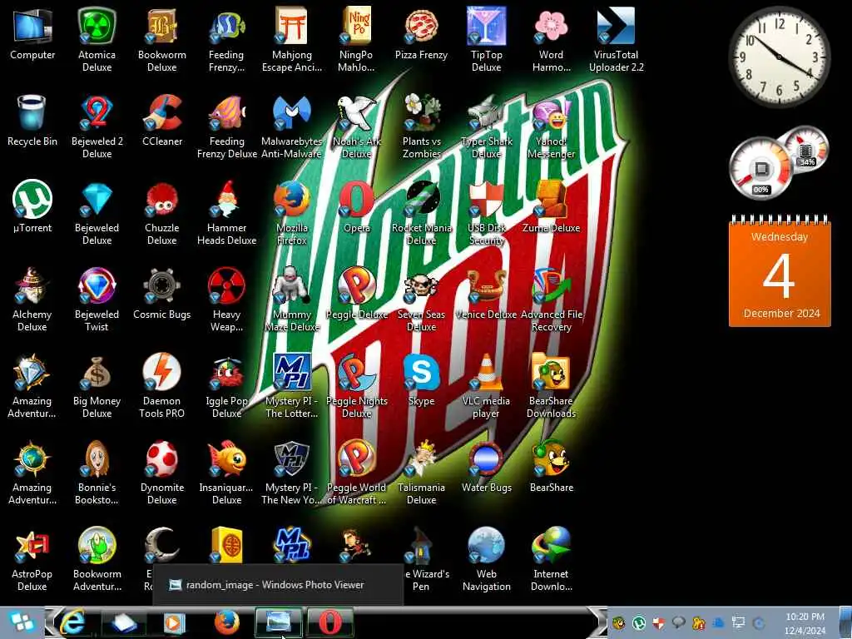Select the Yahoo! Messenger shortcut

click(551, 126)
